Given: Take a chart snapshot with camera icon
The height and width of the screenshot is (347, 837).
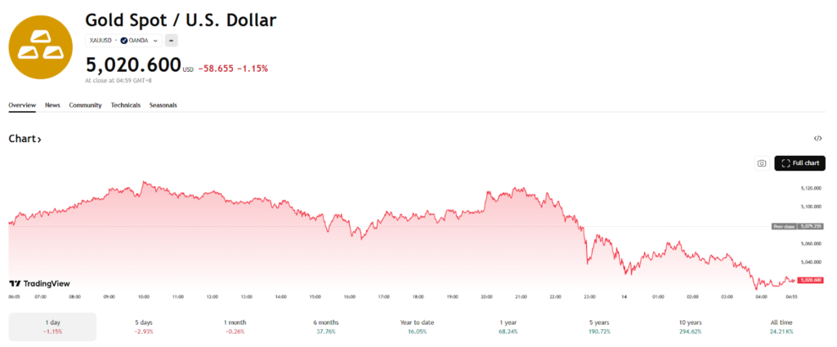Looking at the screenshot, I should (761, 163).
